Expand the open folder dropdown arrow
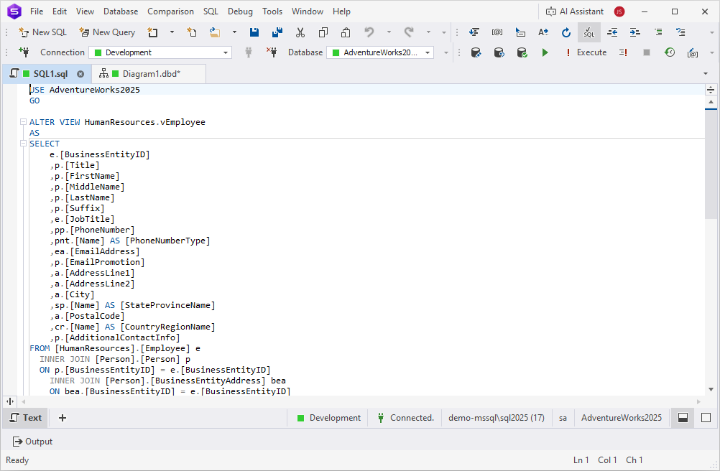Screen dimensions: 720x471 point(234,32)
